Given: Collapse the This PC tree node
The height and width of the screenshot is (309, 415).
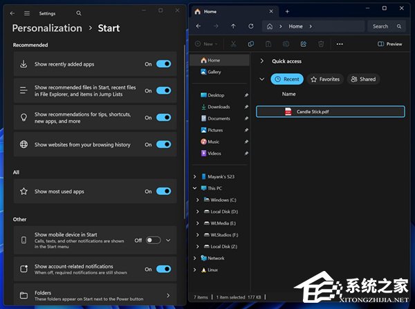Looking at the screenshot, I should click(x=195, y=188).
